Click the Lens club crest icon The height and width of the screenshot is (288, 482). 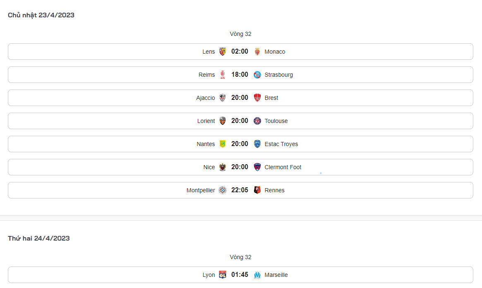223,52
